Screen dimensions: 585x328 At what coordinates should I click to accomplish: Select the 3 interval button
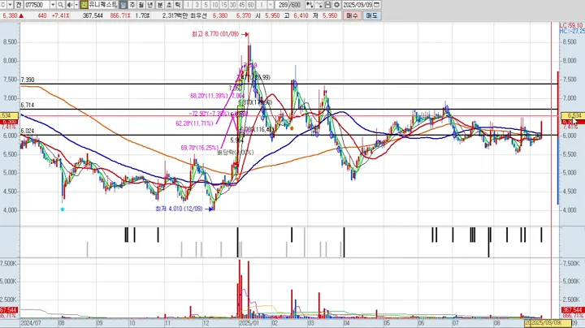pyautogui.click(x=197, y=5)
